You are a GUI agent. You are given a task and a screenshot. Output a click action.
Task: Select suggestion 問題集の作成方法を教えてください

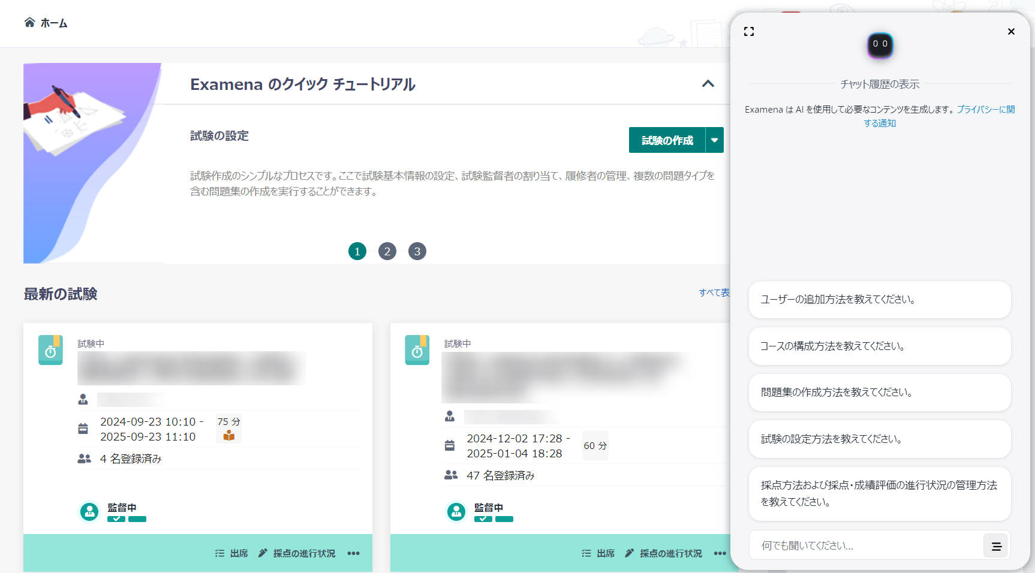pos(880,393)
